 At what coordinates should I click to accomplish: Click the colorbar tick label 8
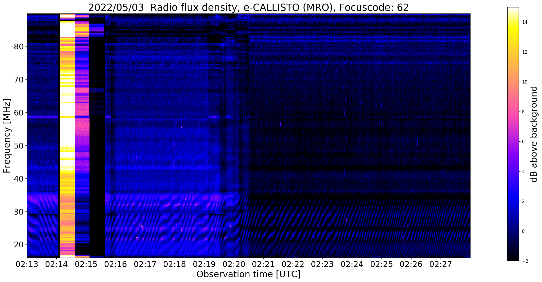click(523, 112)
